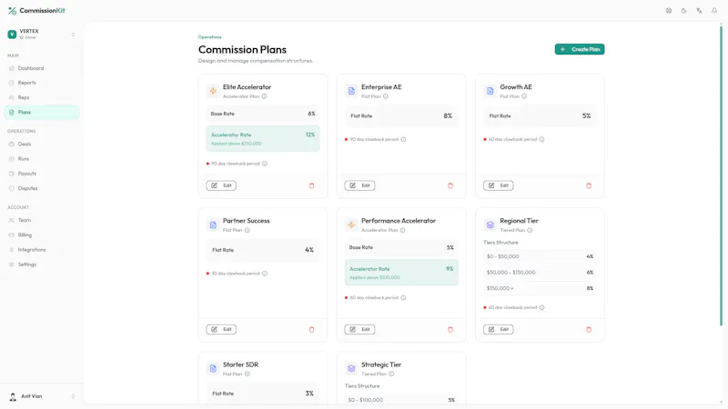Image resolution: width=728 pixels, height=409 pixels.
Task: Open Payouts in sidebar
Action: (x=41, y=174)
